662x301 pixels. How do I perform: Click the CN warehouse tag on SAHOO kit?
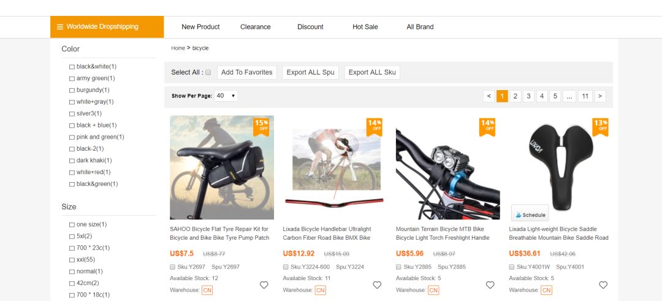click(x=207, y=290)
